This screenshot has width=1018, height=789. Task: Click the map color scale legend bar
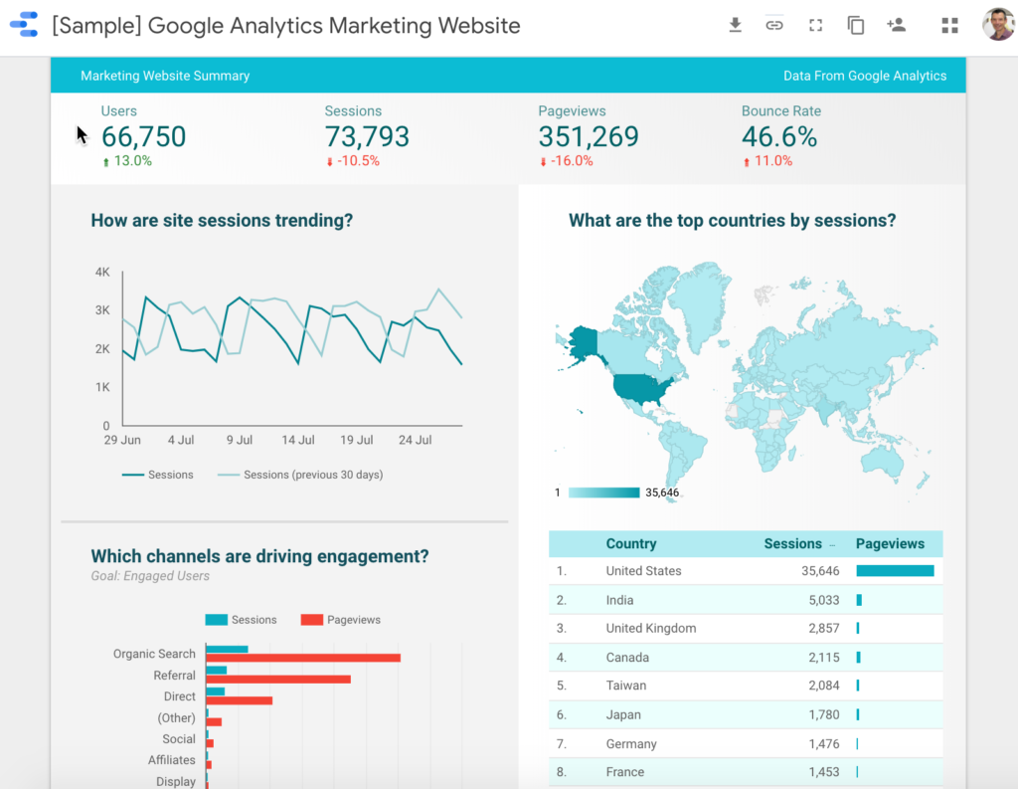tap(603, 493)
